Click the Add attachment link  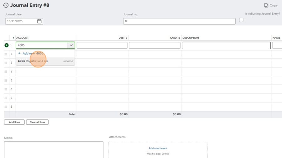click(158, 148)
